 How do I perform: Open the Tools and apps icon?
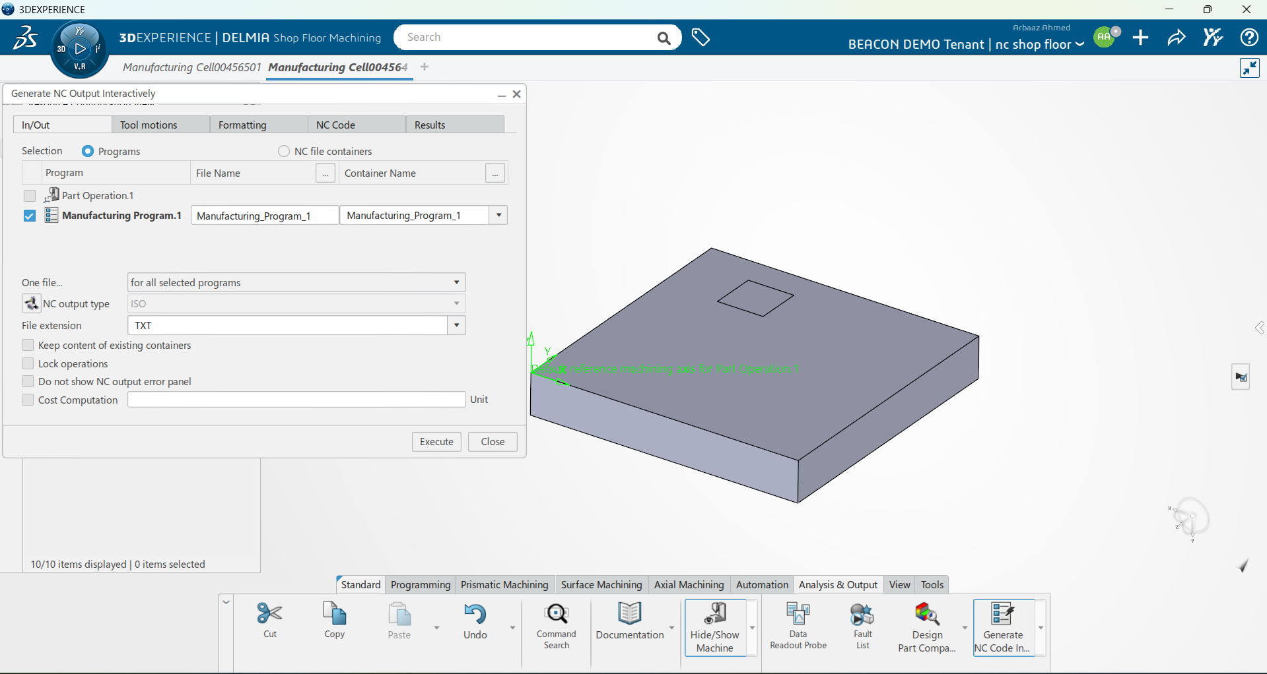[x=1213, y=38]
